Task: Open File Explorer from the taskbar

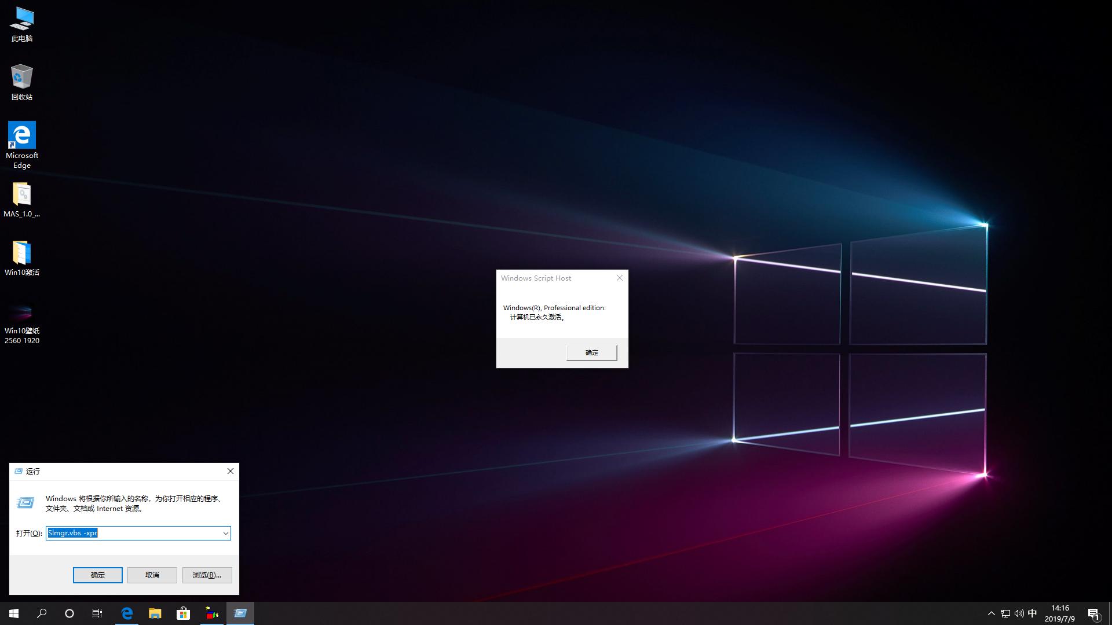Action: pos(155,613)
